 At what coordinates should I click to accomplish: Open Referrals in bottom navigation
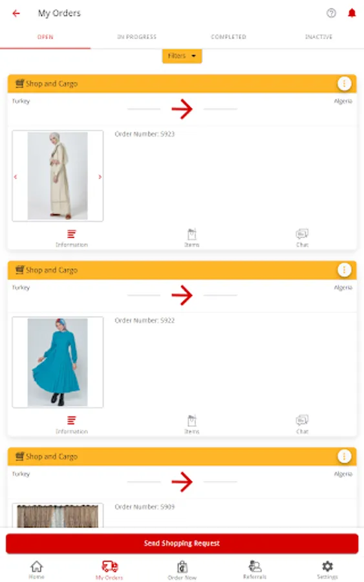[x=255, y=570]
